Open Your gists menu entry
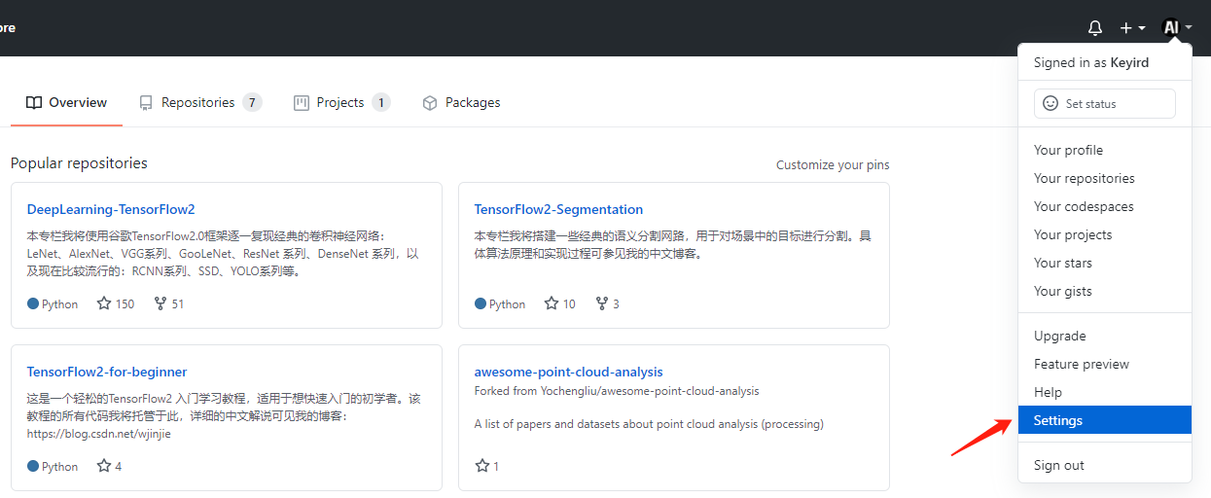 click(1105, 291)
